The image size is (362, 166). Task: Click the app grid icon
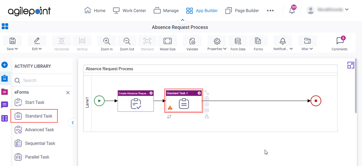click(x=5, y=26)
